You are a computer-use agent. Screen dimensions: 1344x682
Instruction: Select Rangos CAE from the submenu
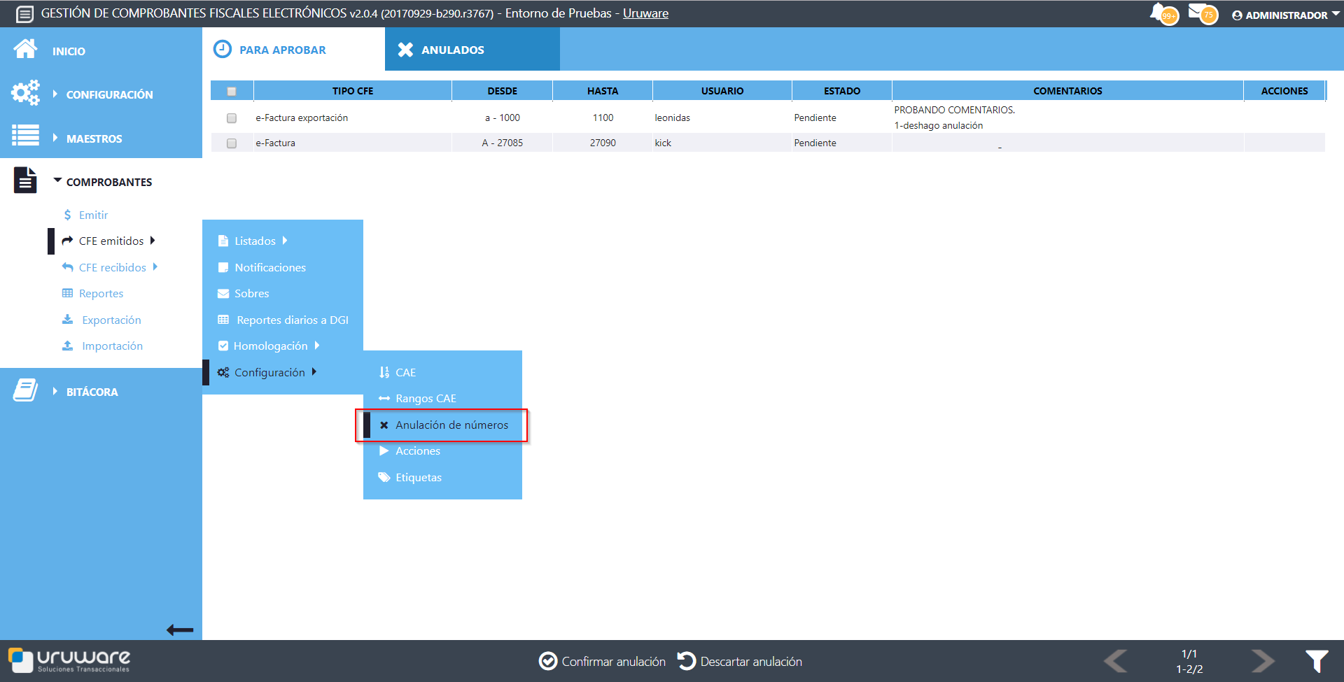(426, 399)
